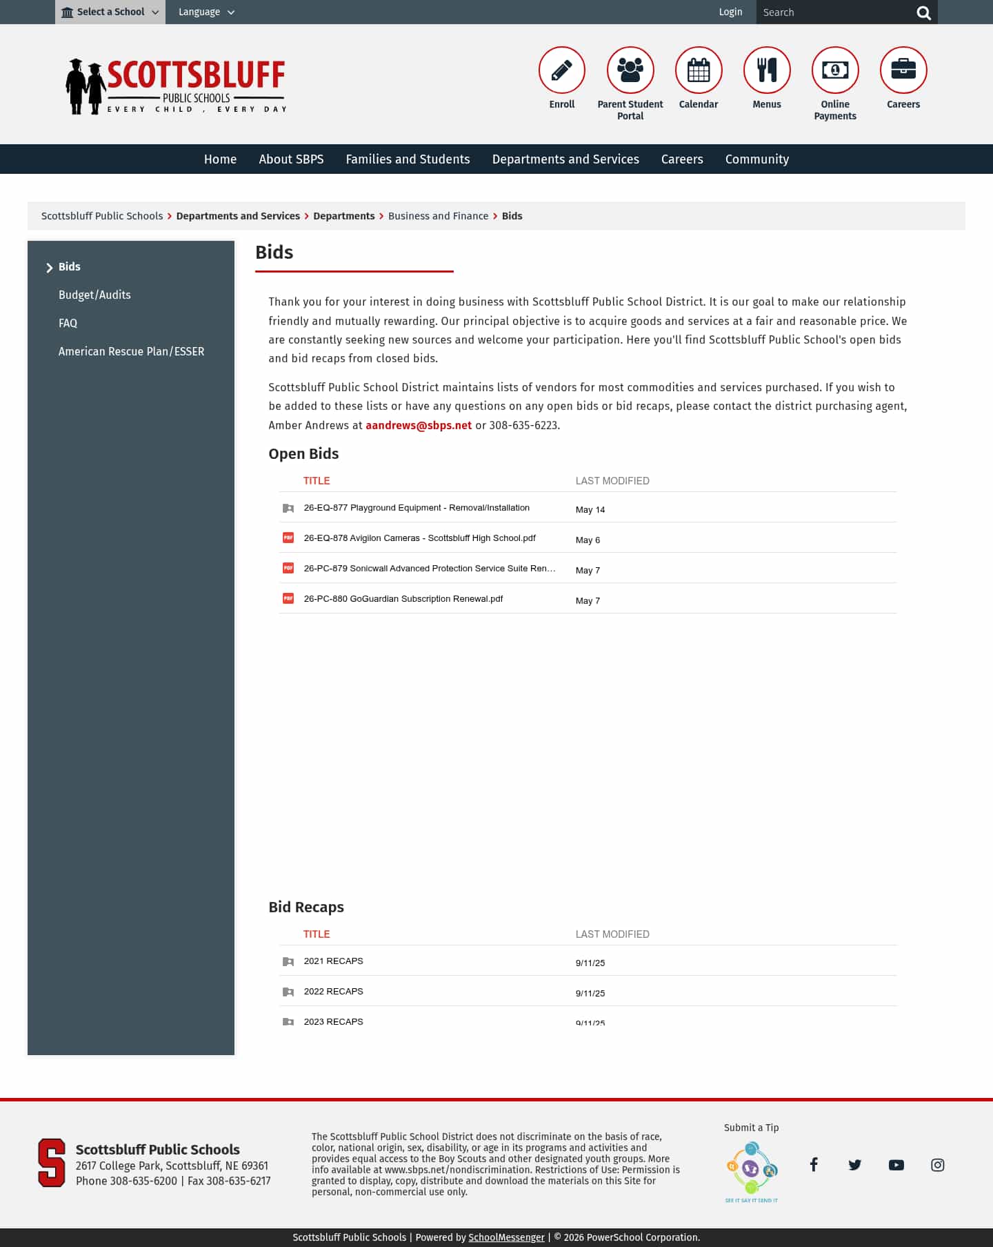This screenshot has height=1247, width=993.
Task: Click the Submit a Tip circular logo
Action: pos(751,1172)
